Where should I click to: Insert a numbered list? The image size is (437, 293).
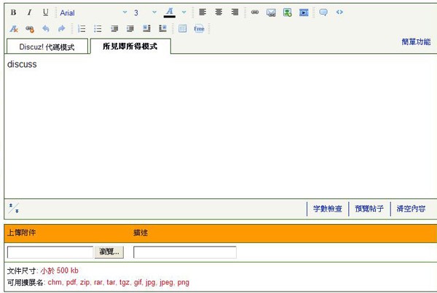pyautogui.click(x=82, y=28)
